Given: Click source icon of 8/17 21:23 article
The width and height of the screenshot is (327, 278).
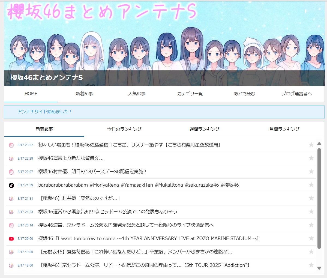Looking at the screenshot, I should (11, 212).
